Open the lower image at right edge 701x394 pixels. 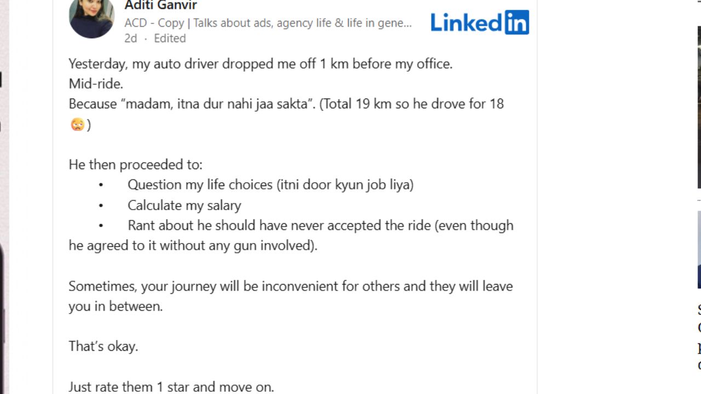coord(699,250)
